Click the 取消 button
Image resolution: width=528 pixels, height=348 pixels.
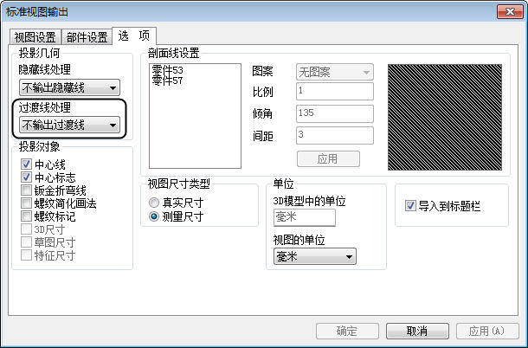[417, 332]
